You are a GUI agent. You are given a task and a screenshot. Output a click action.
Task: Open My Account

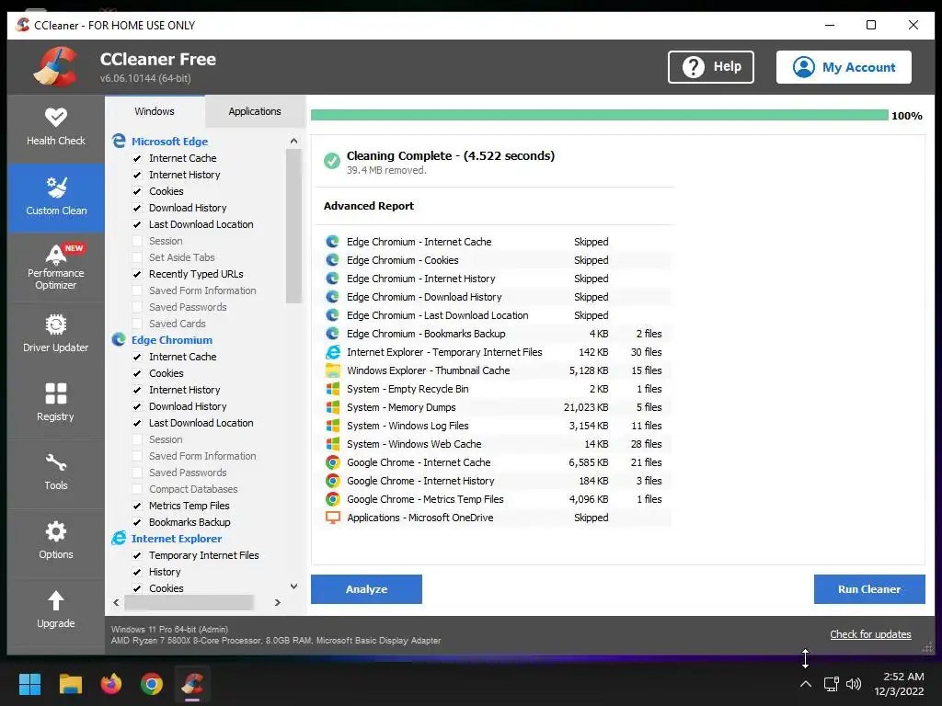844,66
